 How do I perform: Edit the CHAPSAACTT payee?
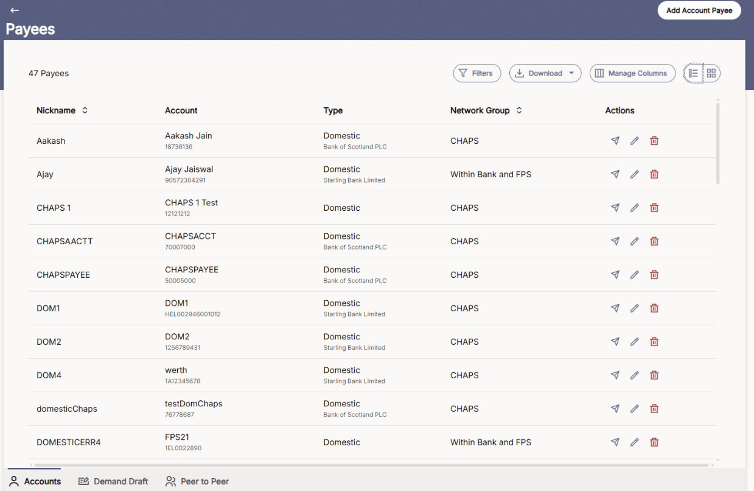(x=635, y=241)
